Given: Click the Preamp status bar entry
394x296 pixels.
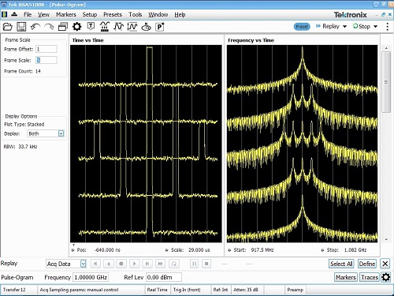Looking at the screenshot, I should (295, 290).
